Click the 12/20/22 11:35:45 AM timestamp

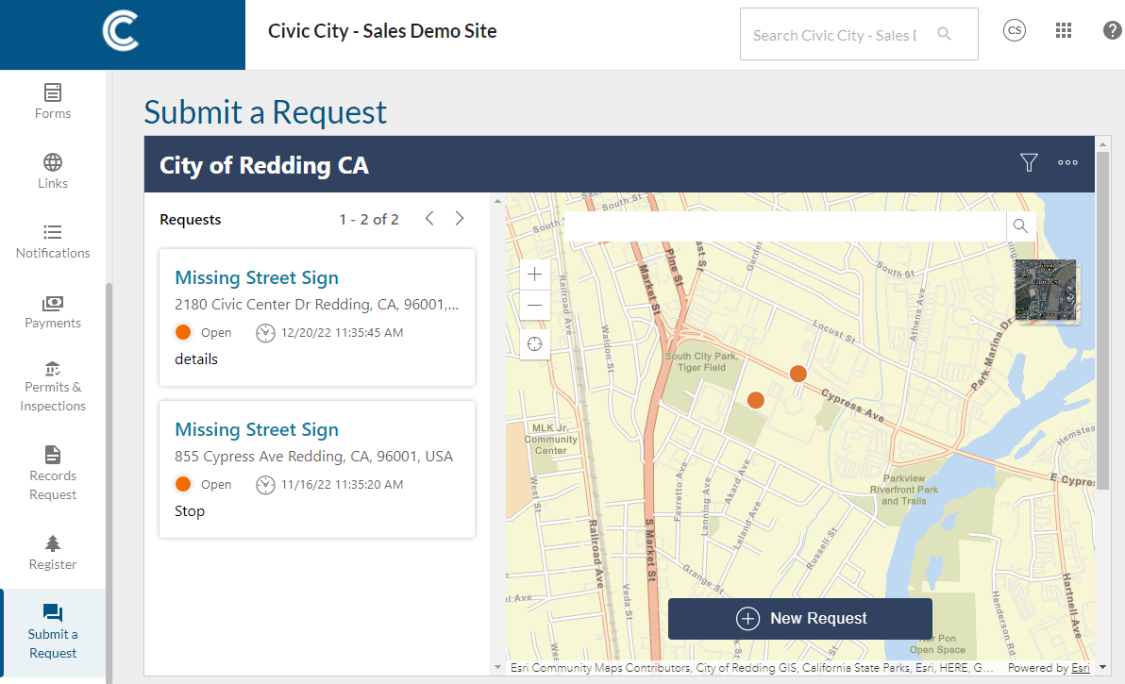(x=342, y=333)
